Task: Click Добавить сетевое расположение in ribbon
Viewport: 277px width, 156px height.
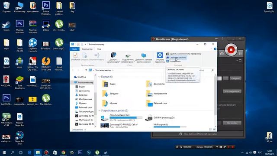Action: pyautogui.click(x=143, y=58)
